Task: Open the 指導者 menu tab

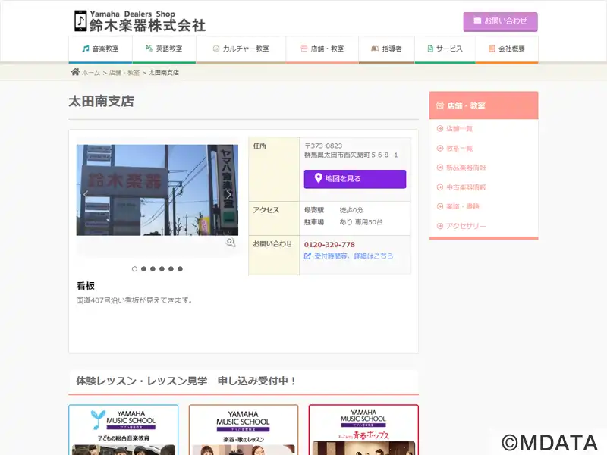Action: 386,49
